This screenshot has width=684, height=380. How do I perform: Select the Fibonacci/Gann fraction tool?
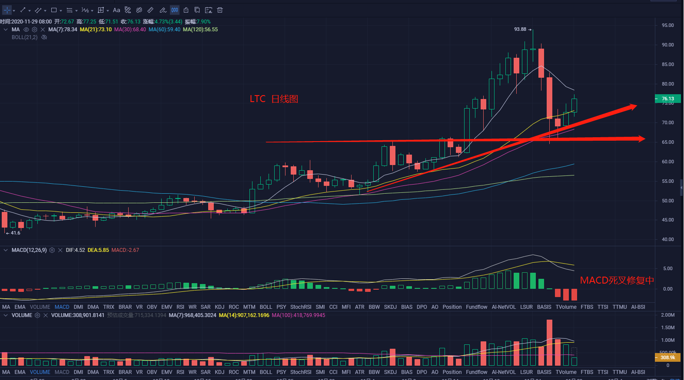click(x=85, y=10)
